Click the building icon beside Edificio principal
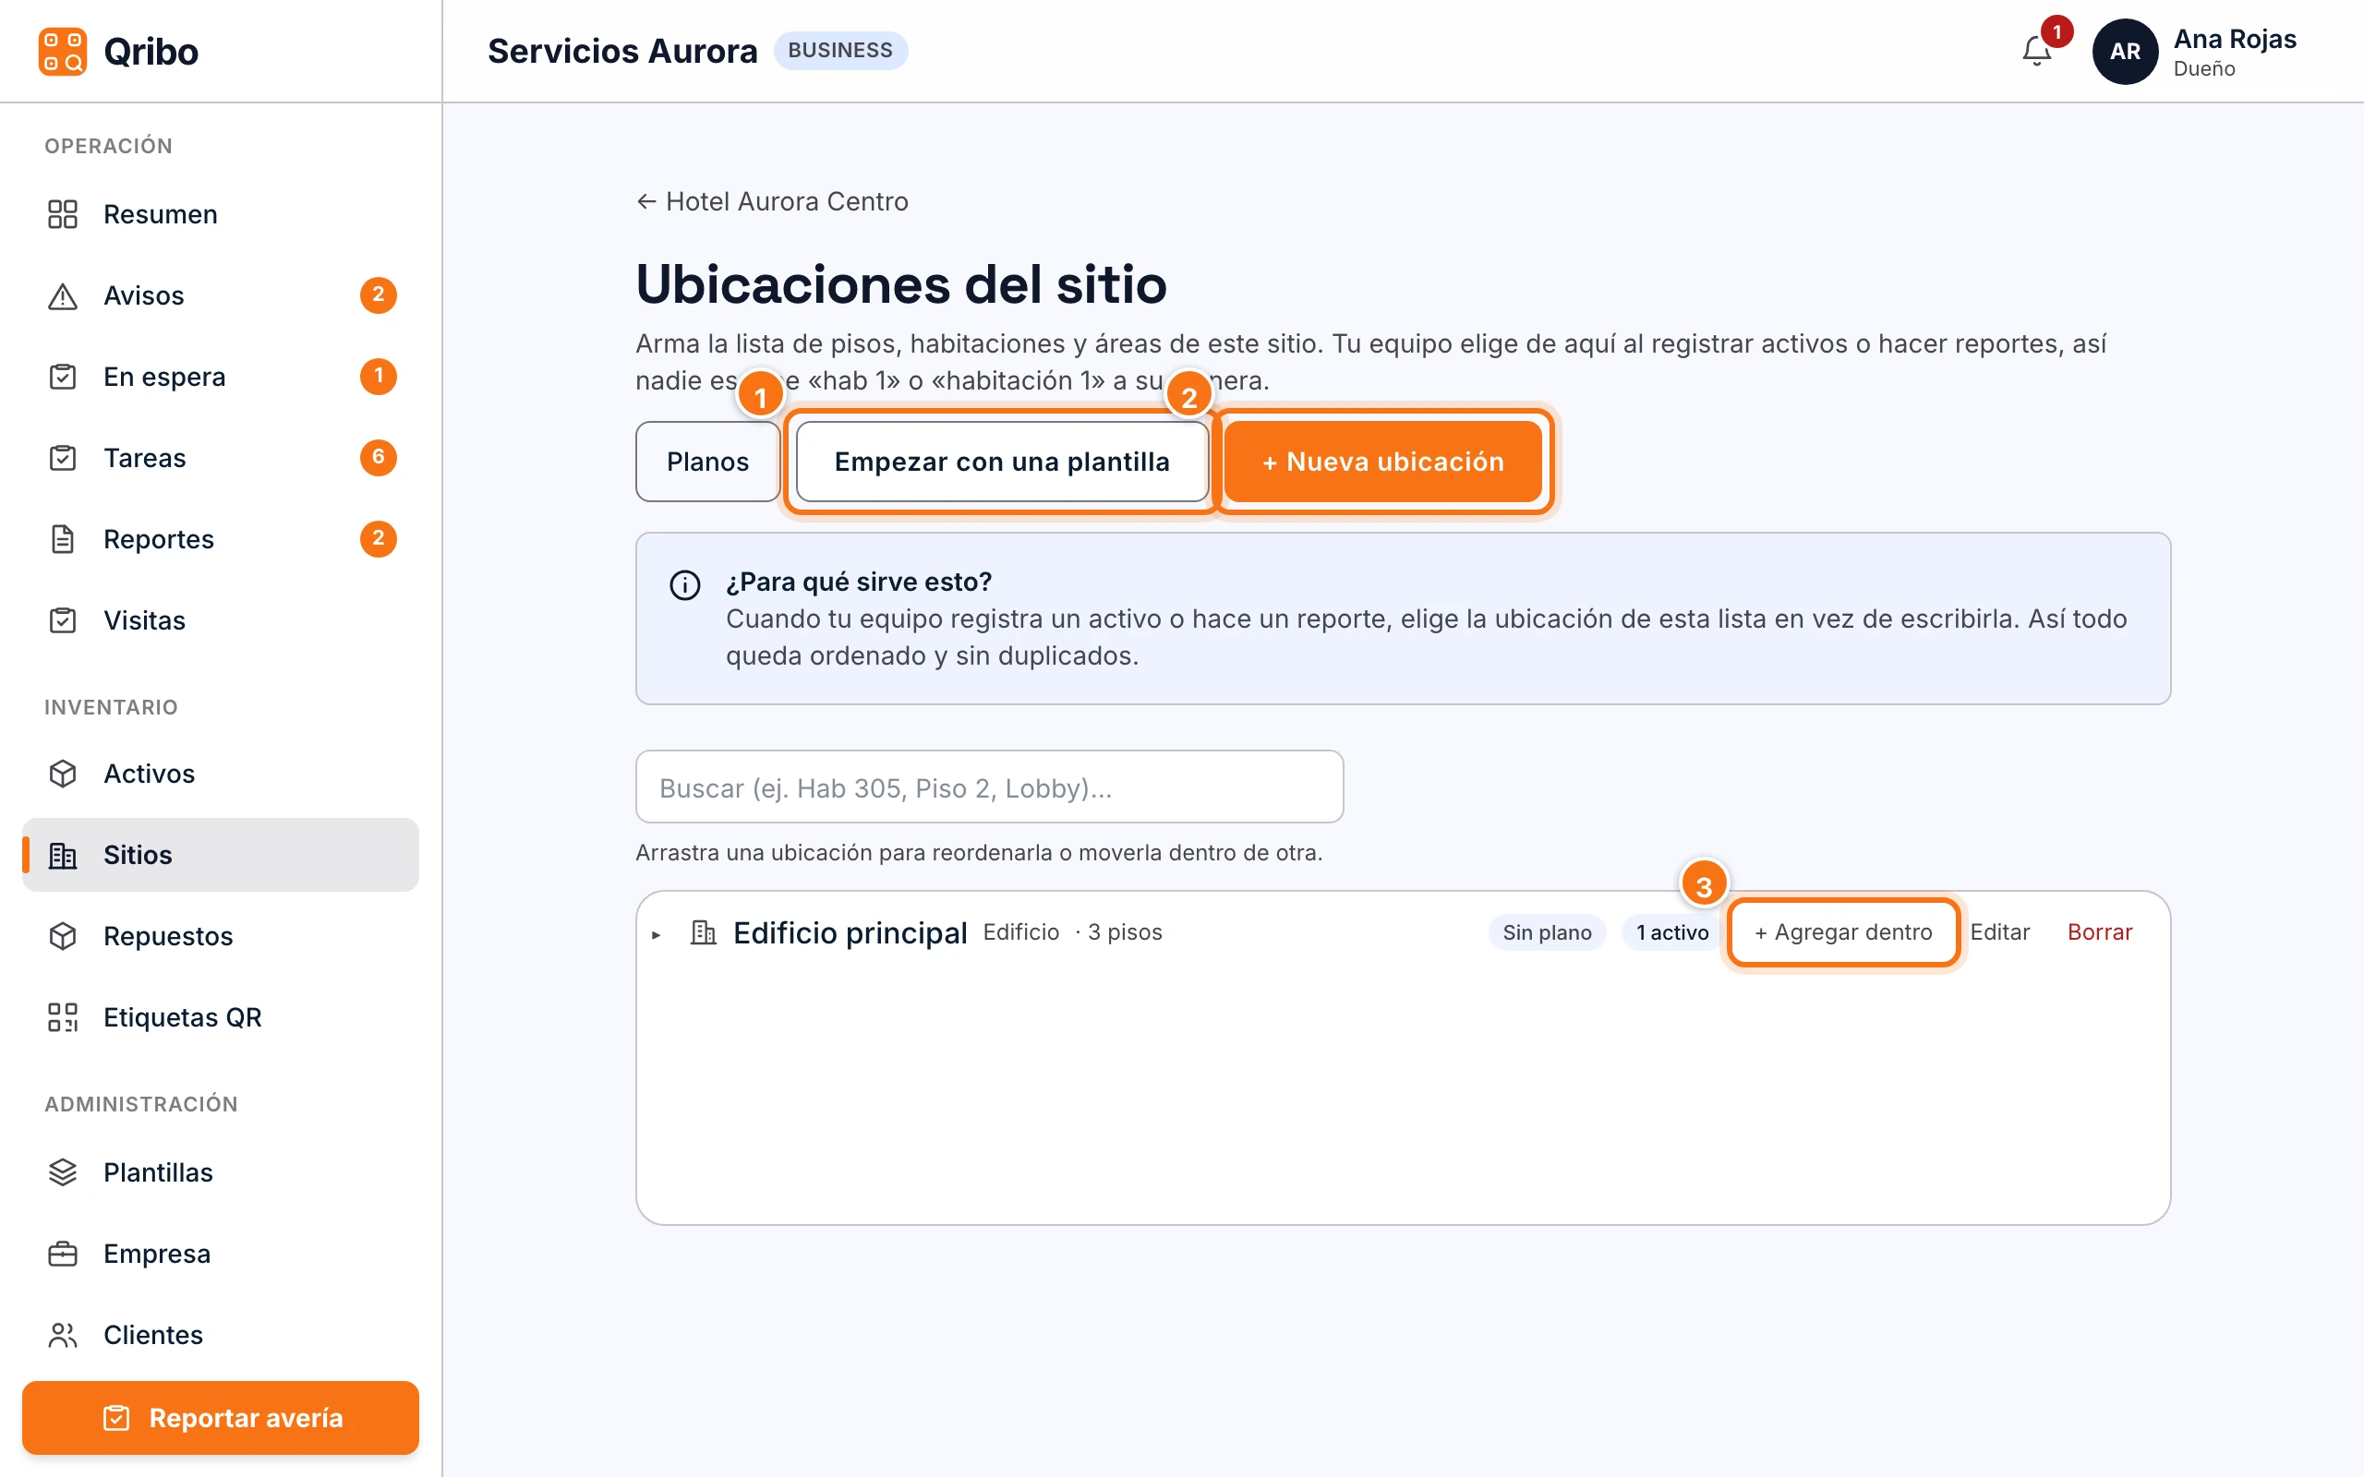Image resolution: width=2364 pixels, height=1477 pixels. [x=704, y=932]
